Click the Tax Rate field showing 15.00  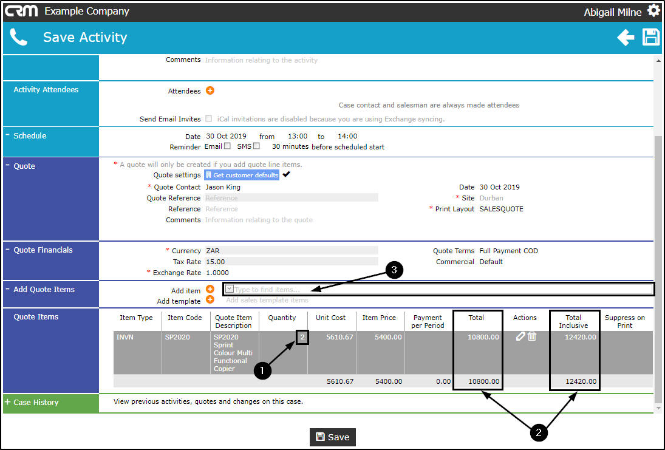point(292,262)
